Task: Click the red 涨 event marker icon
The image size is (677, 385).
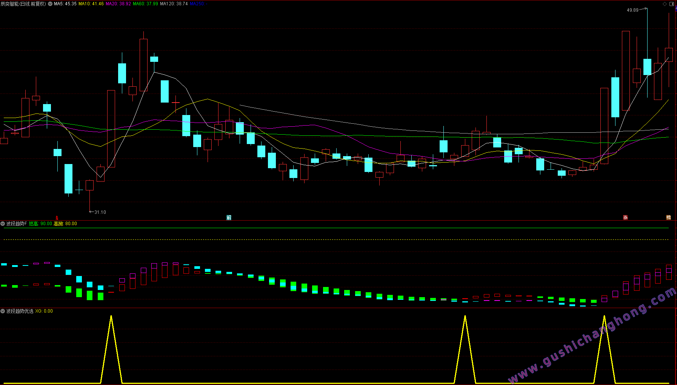Action: coord(625,218)
